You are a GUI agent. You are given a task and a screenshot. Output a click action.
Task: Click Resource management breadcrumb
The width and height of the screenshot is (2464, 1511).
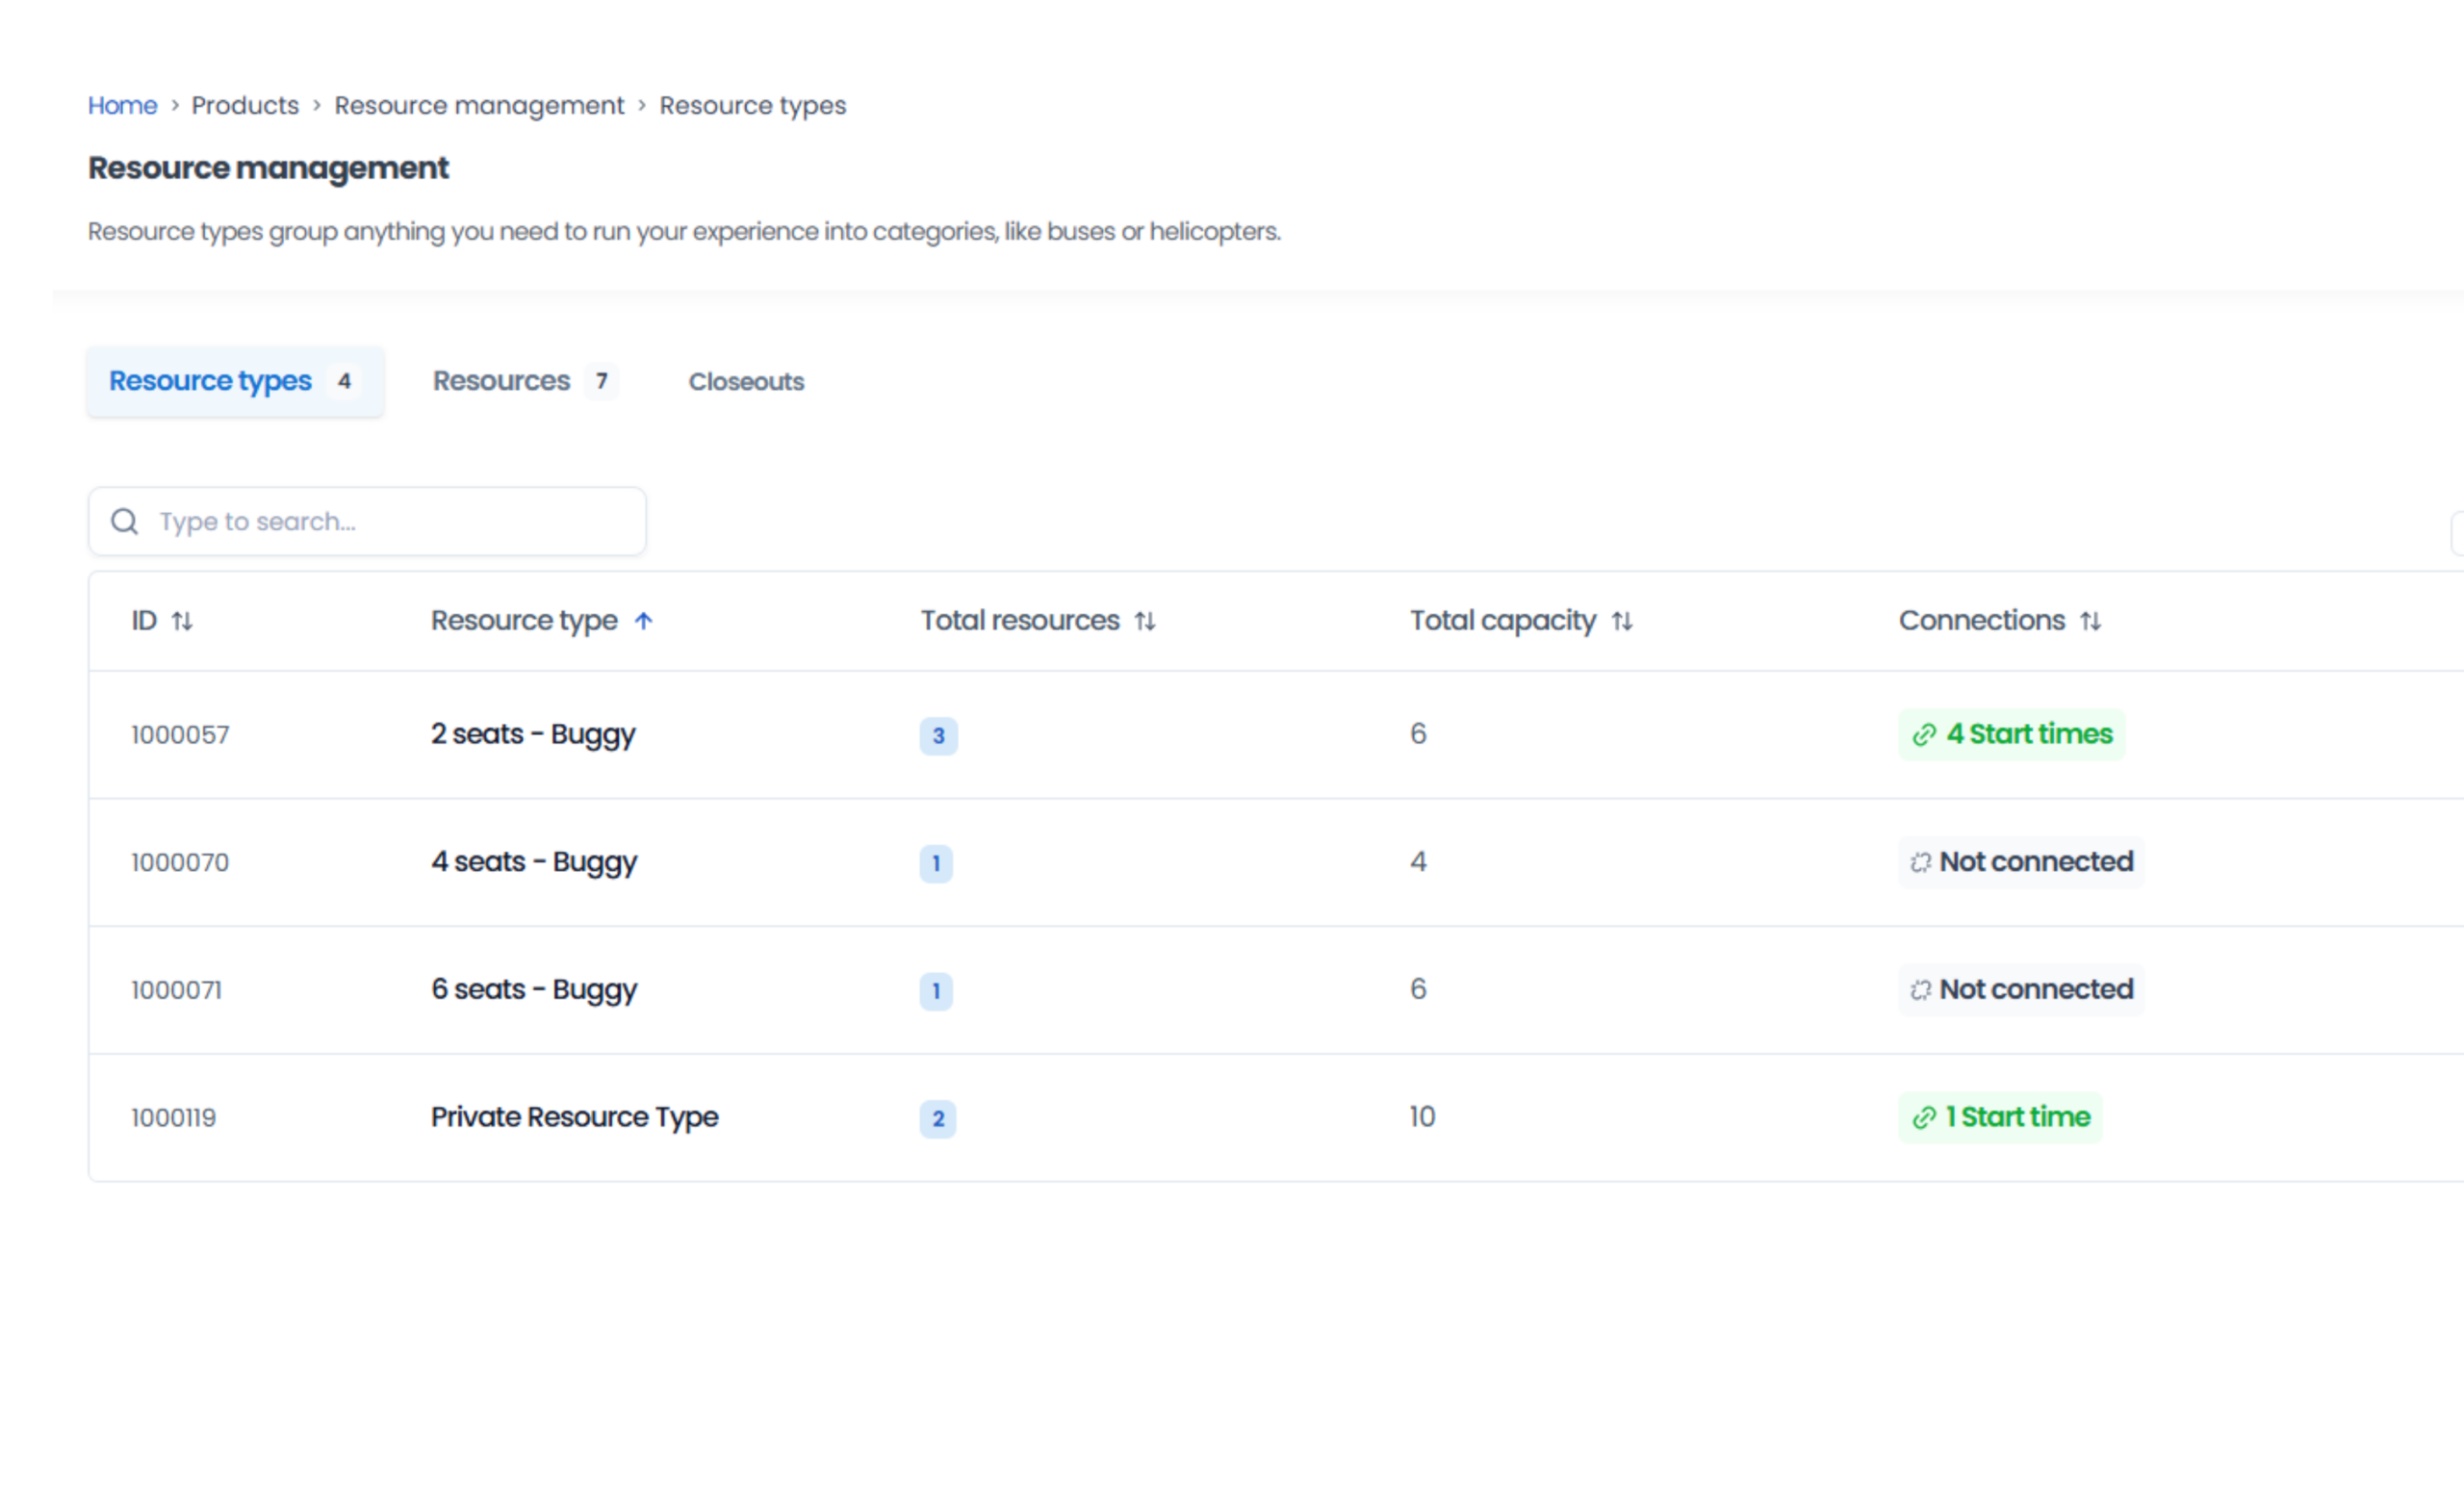click(x=479, y=105)
